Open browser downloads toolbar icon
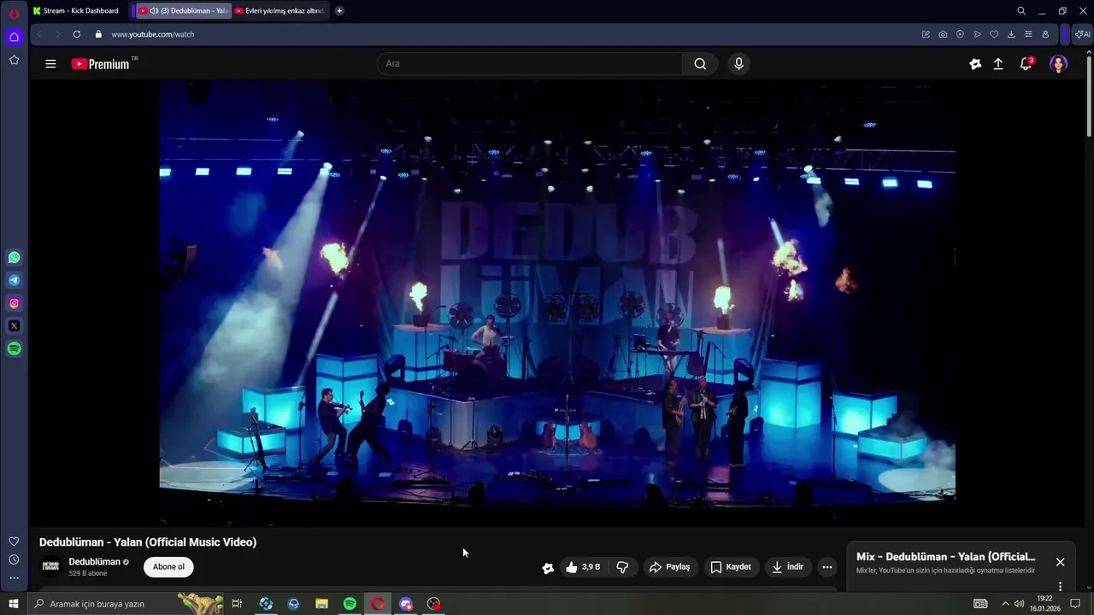The height and width of the screenshot is (615, 1094). 1011,34
